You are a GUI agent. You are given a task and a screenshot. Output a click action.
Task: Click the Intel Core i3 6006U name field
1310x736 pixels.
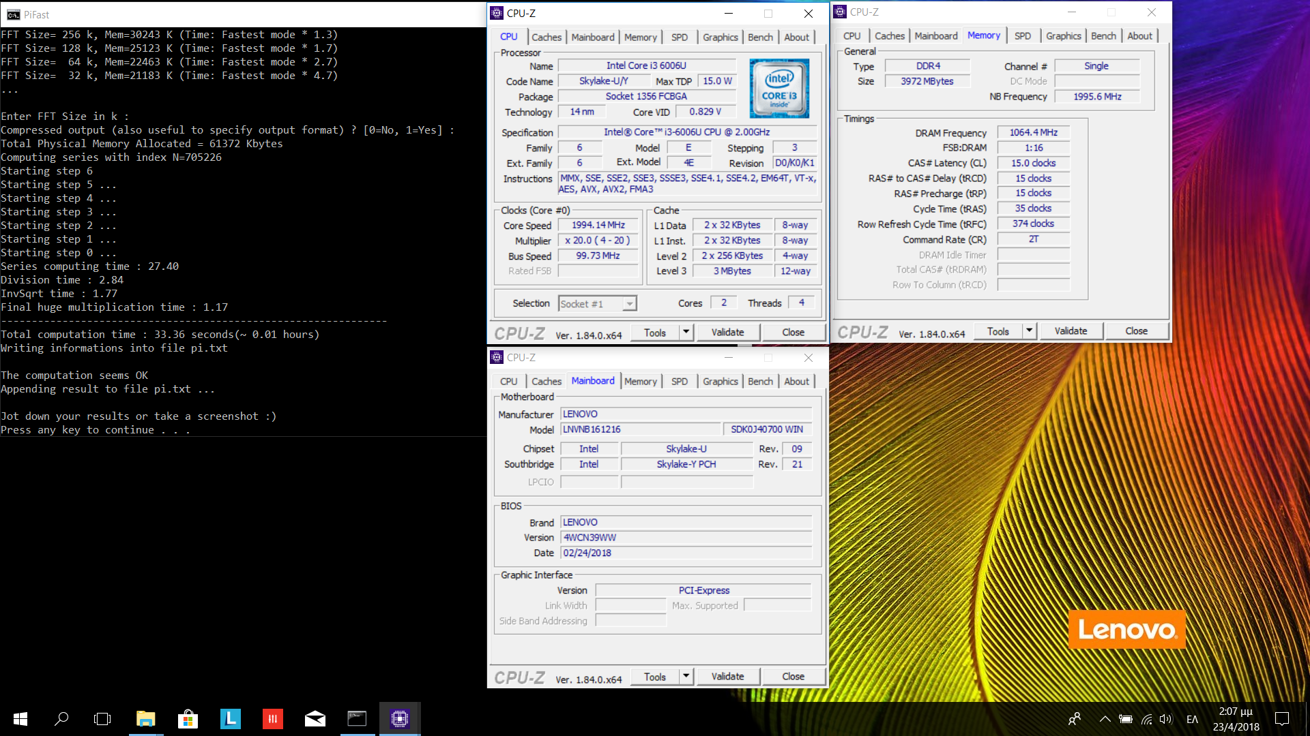(x=647, y=65)
